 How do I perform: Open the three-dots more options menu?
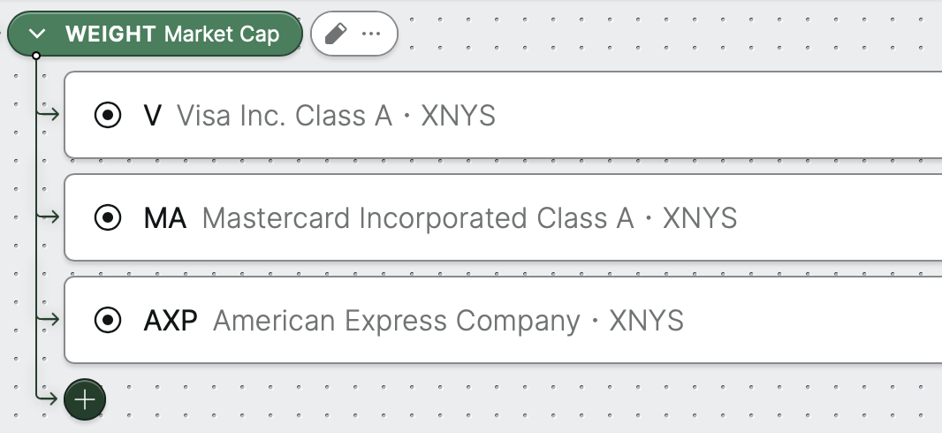pos(371,34)
